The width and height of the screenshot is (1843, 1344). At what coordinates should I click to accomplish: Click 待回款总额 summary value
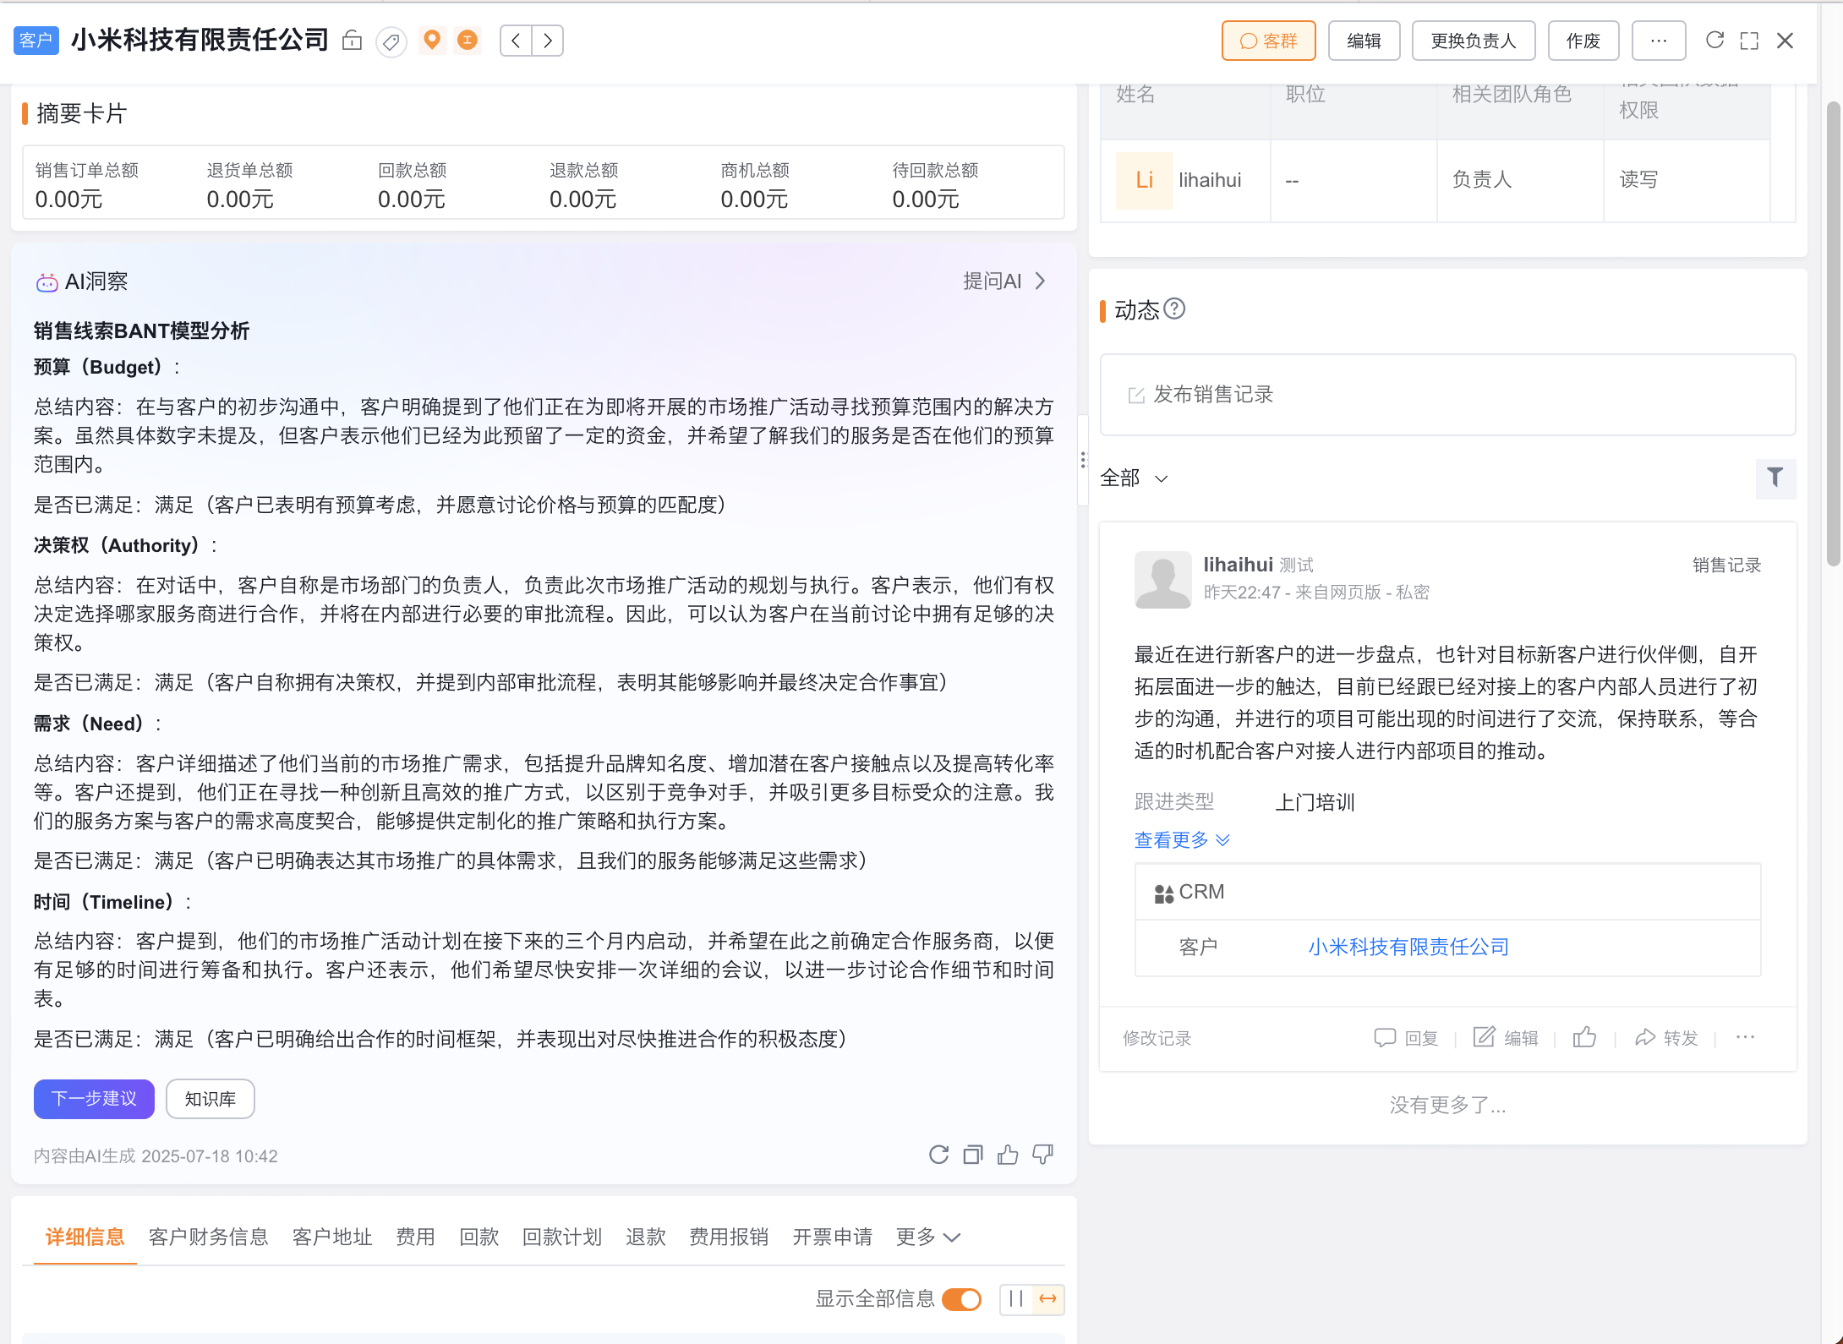926,199
